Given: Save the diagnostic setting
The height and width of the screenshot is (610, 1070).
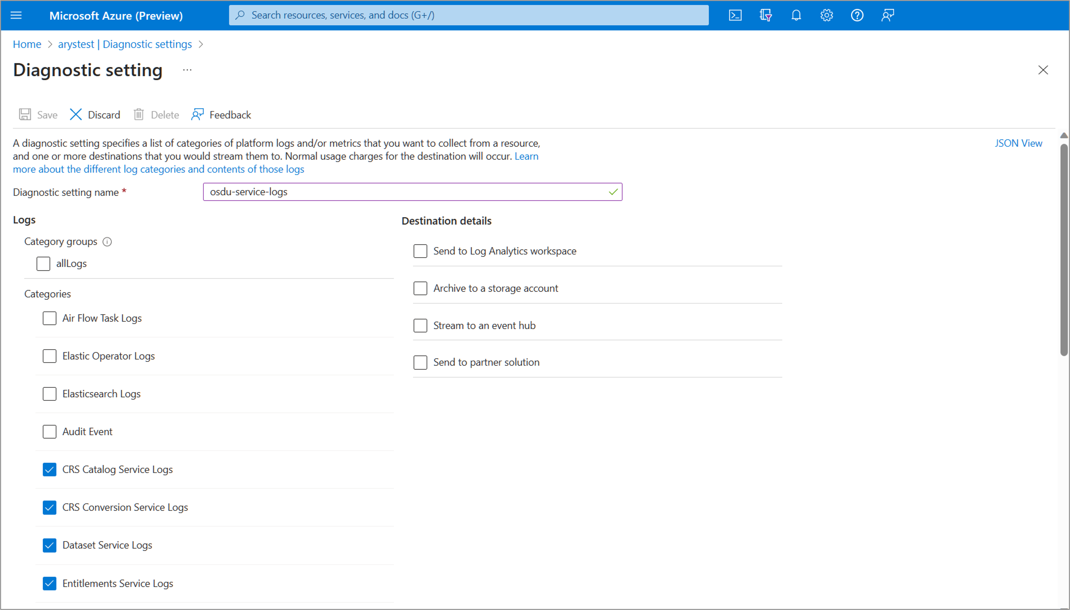Looking at the screenshot, I should pos(38,114).
